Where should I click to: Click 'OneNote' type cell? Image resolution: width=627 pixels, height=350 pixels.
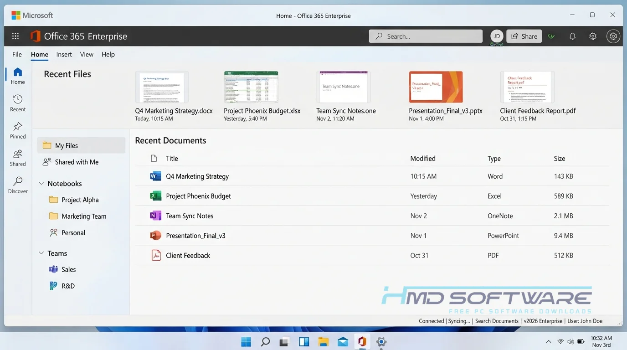pyautogui.click(x=500, y=216)
